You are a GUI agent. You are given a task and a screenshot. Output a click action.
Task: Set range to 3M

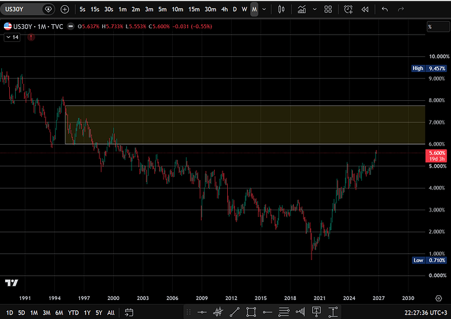[x=46, y=312]
